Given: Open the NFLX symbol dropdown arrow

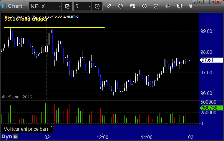Looking at the screenshot, I should click(59, 6).
